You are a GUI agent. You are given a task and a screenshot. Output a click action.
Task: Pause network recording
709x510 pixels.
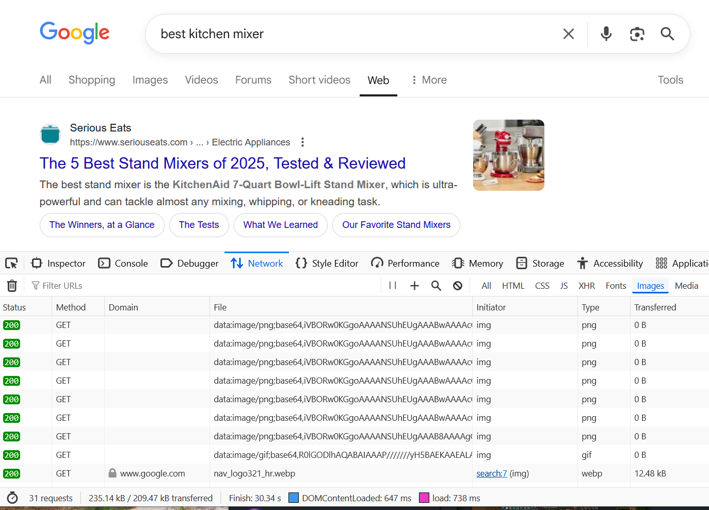pyautogui.click(x=393, y=286)
